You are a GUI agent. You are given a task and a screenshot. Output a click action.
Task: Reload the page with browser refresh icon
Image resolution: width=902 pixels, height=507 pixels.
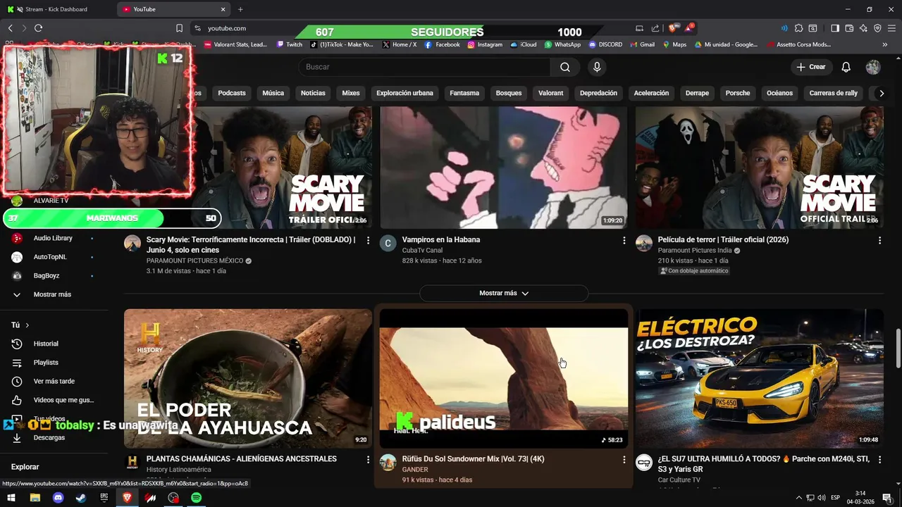(x=38, y=28)
